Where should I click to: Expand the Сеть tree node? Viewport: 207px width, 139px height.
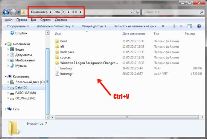pyautogui.click(x=6, y=109)
